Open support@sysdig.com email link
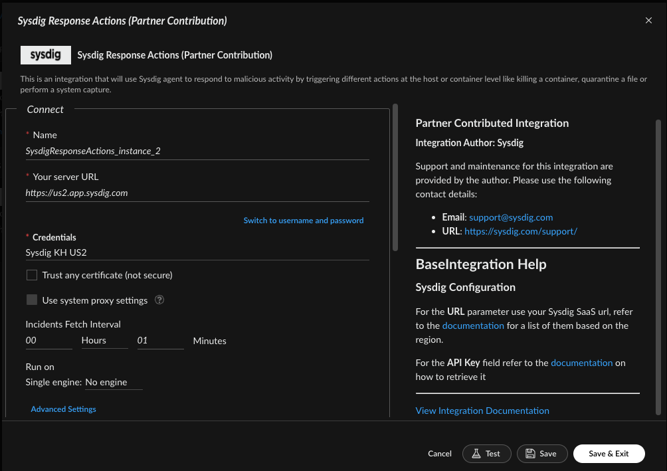Image resolution: width=667 pixels, height=471 pixels. click(x=511, y=217)
